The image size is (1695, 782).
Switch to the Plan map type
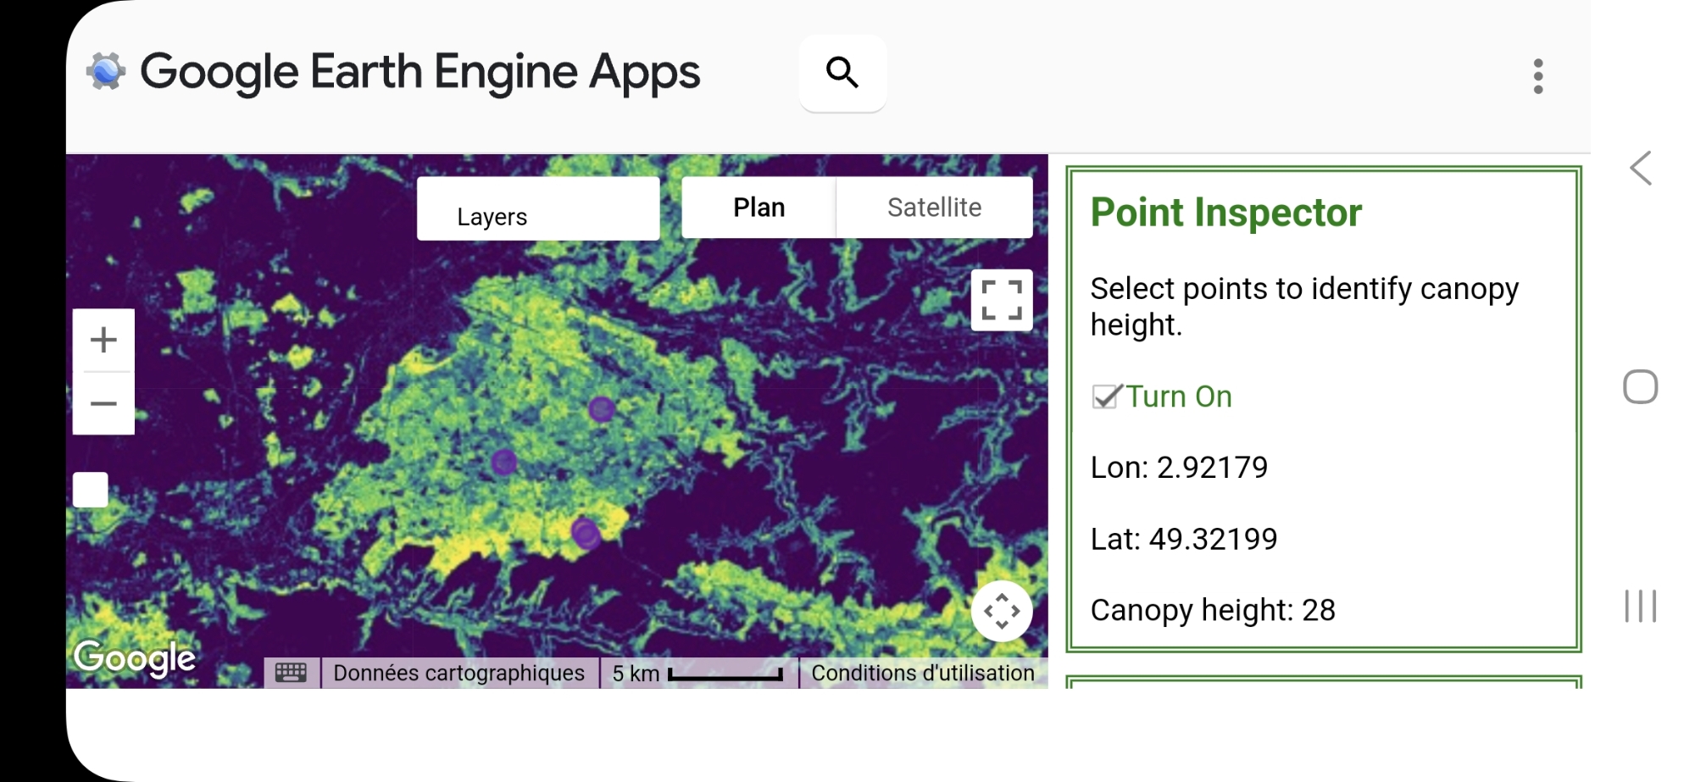(759, 208)
